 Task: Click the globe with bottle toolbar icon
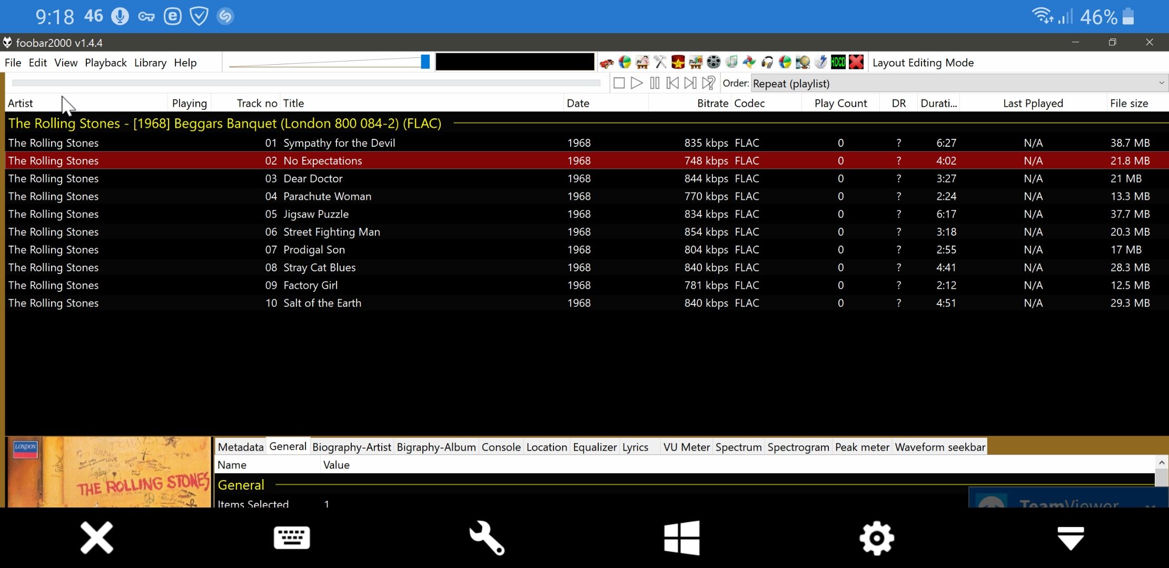coord(803,63)
